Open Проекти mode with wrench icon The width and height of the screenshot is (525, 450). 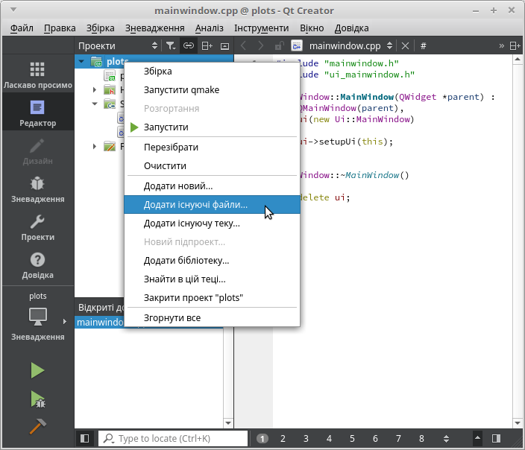pos(37,227)
